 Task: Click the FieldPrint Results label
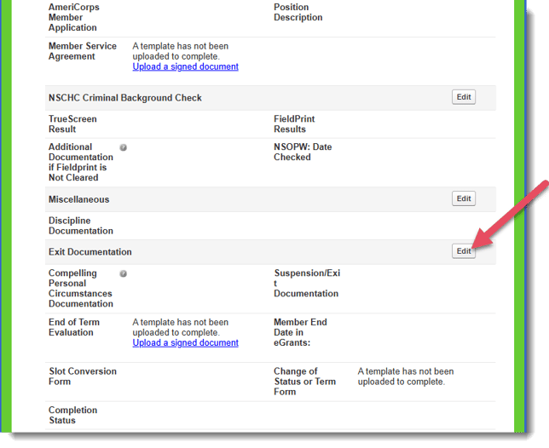tap(294, 124)
